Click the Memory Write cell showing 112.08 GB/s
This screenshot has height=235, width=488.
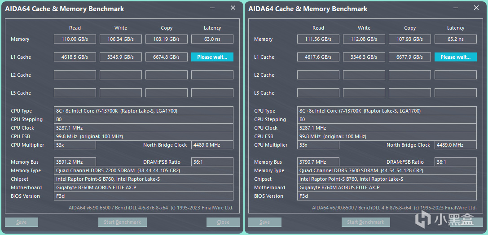[x=364, y=39]
